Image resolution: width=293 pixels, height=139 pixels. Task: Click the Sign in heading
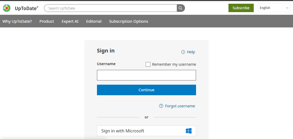(106, 51)
